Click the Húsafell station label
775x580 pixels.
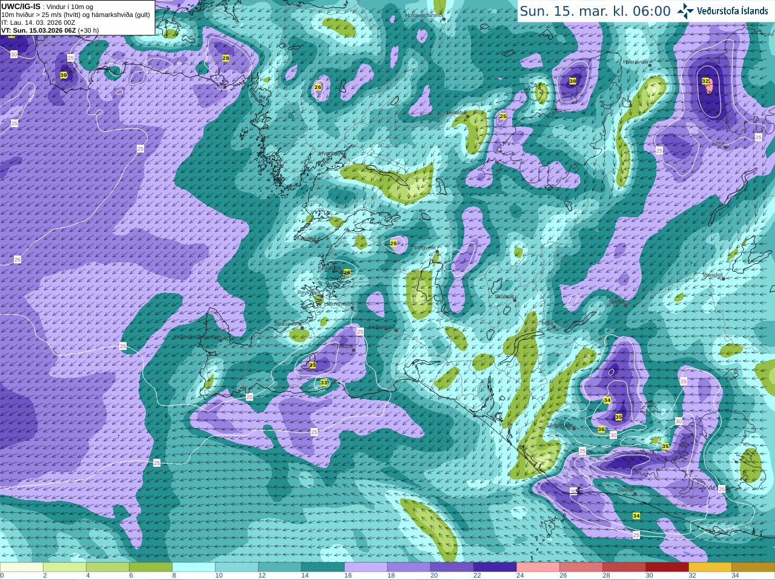click(457, 113)
